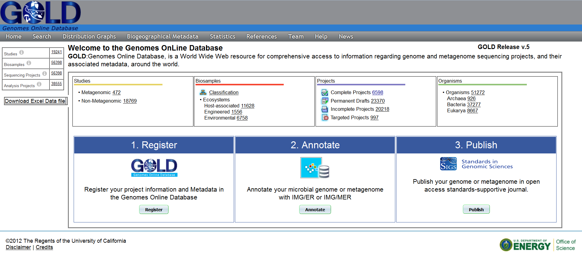Open the Disclaimer link in footer
The height and width of the screenshot is (253, 582).
[x=18, y=247]
